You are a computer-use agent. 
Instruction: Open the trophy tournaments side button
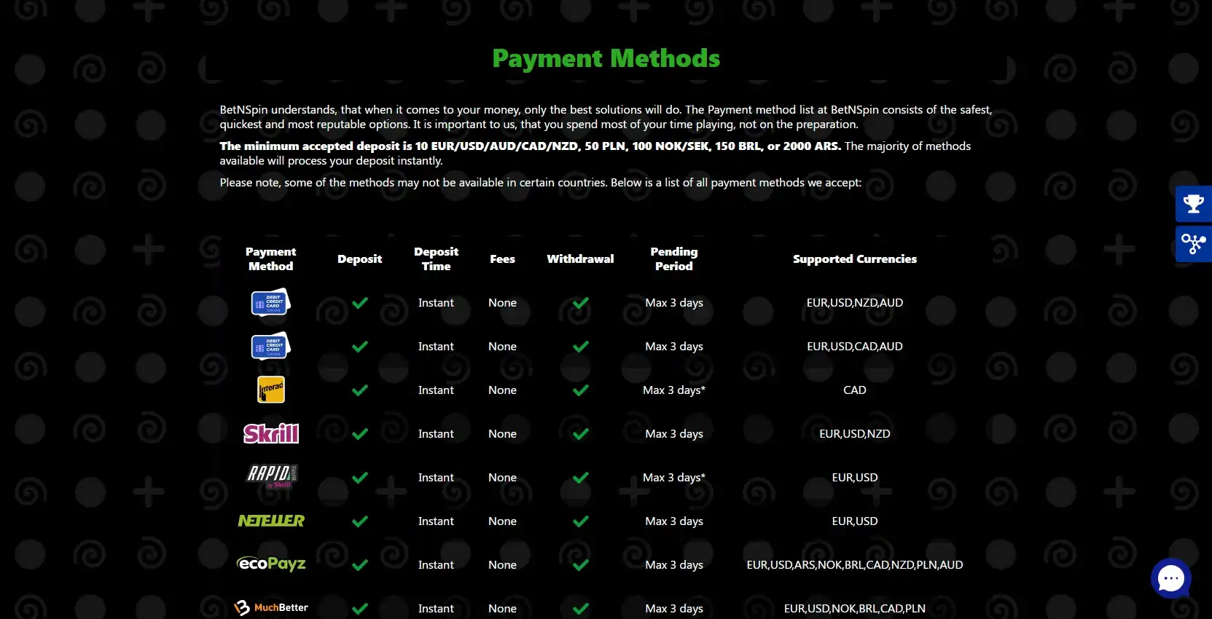[1193, 204]
